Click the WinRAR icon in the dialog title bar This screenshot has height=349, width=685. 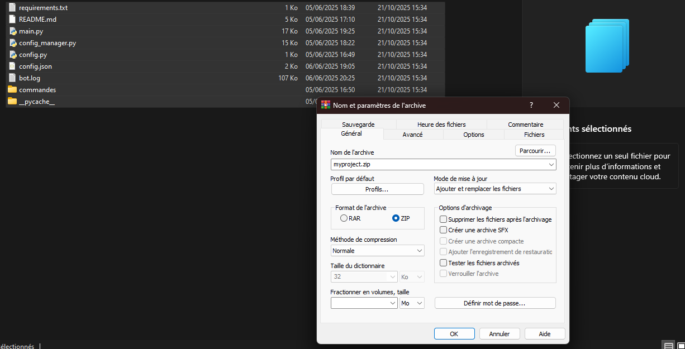[326, 105]
